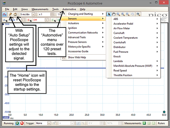Adjust the x 1 zoom stepper
Image resolution: width=170 pixels, height=128 pixels.
(52, 14)
